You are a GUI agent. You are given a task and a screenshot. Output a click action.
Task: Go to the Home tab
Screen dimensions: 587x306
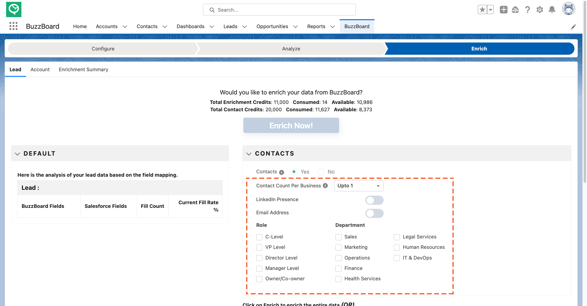click(80, 26)
